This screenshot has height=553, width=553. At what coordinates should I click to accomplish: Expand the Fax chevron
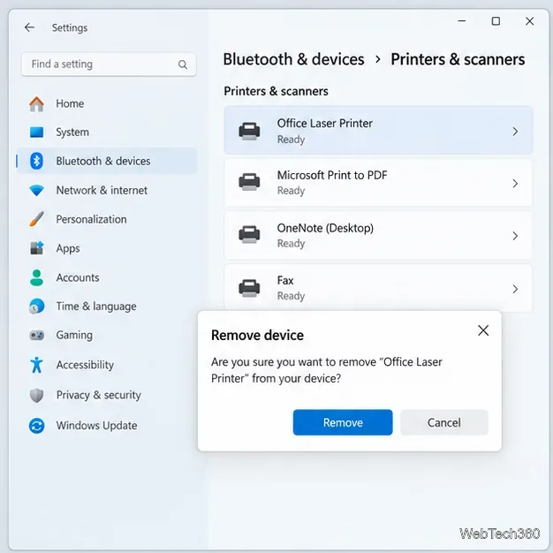pyautogui.click(x=515, y=289)
